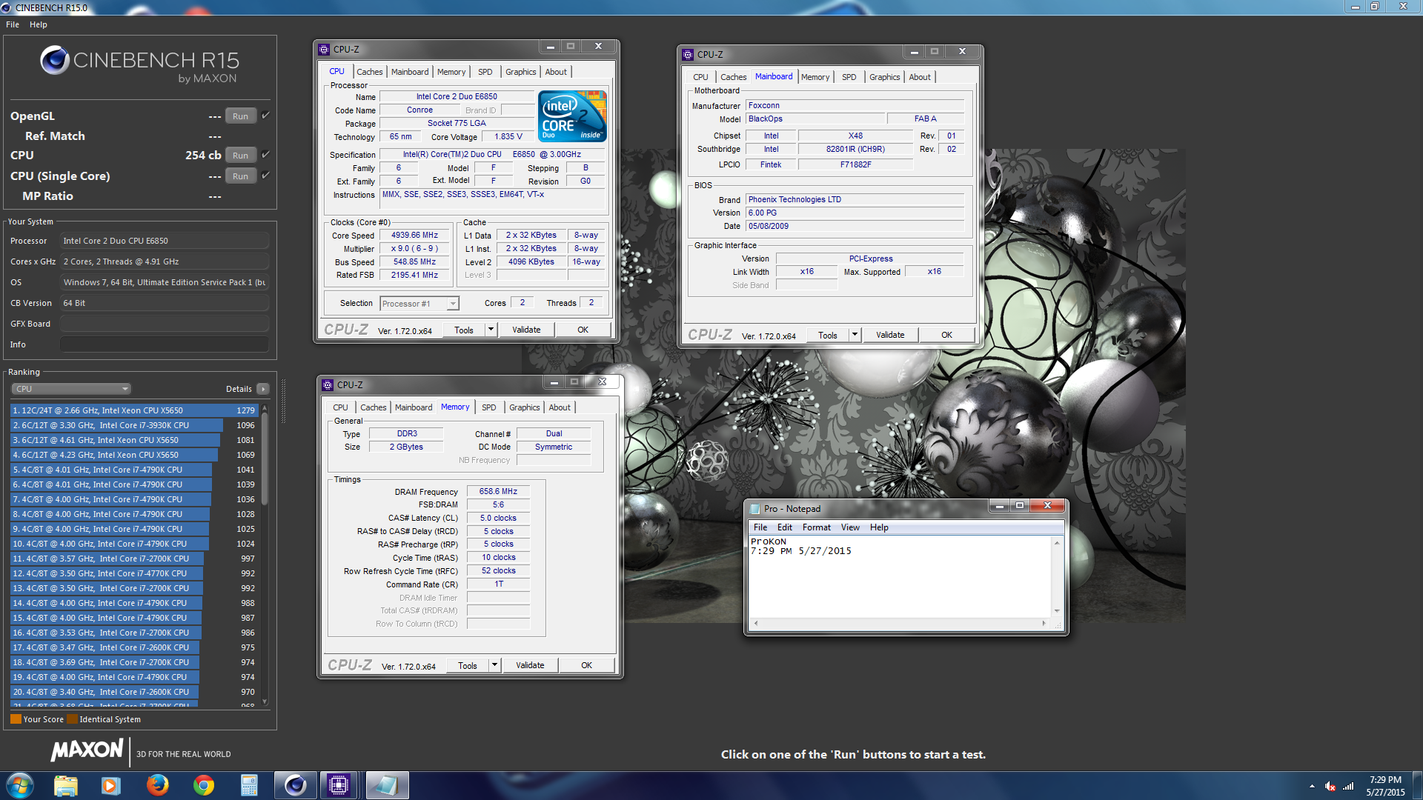Viewport: 1423px width, 800px height.
Task: Open Tools dropdown arrow in Mainboard window
Action: click(x=854, y=335)
